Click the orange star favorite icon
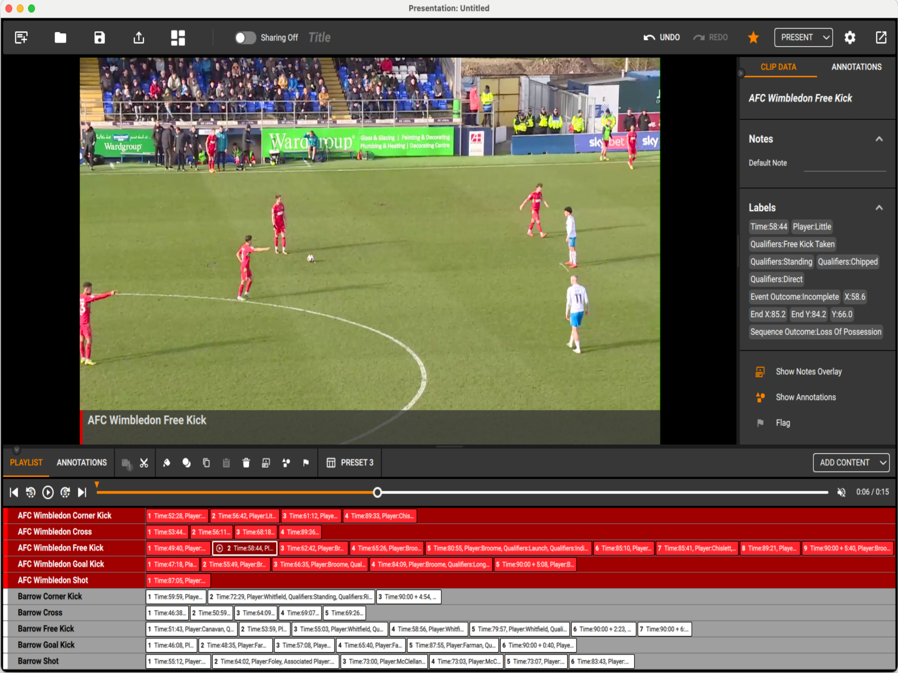 tap(753, 37)
